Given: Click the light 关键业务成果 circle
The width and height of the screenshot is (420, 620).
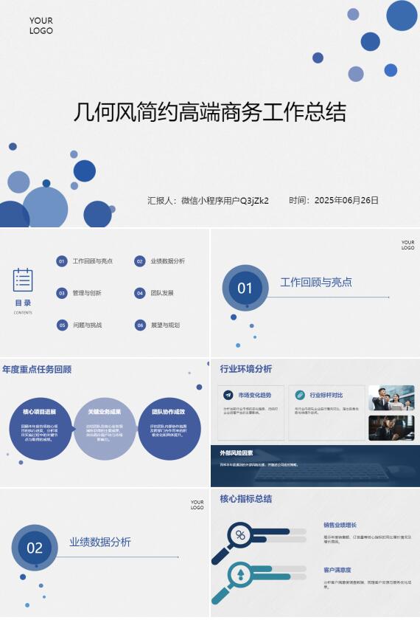Looking at the screenshot, I should pos(105,429).
